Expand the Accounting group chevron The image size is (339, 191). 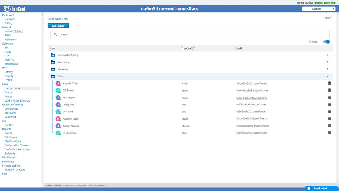[328, 62]
